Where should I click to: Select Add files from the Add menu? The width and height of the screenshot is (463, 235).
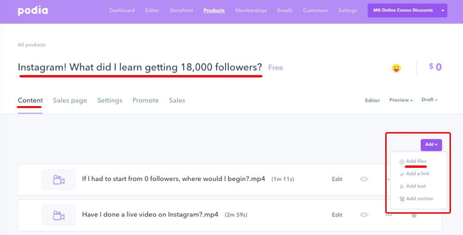pos(416,161)
